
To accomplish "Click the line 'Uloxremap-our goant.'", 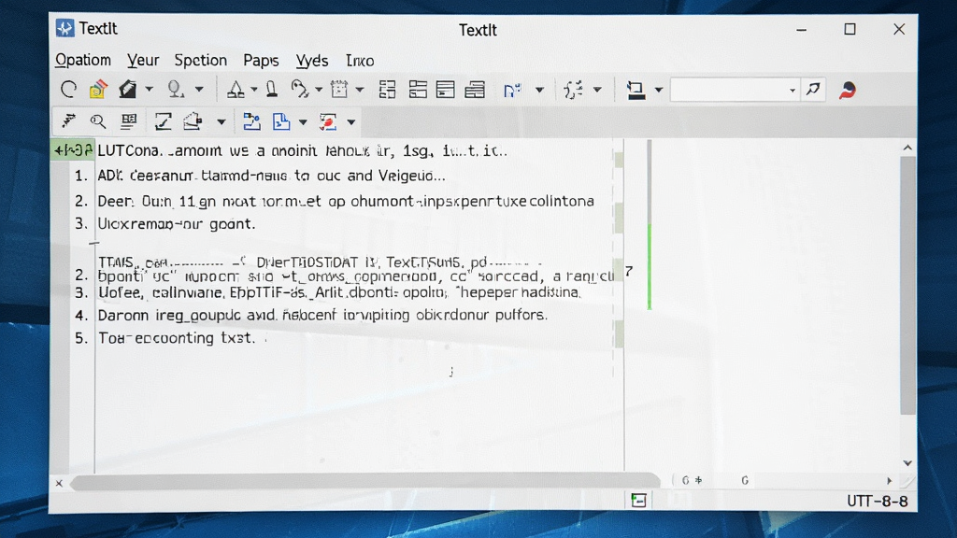I will coord(177,224).
